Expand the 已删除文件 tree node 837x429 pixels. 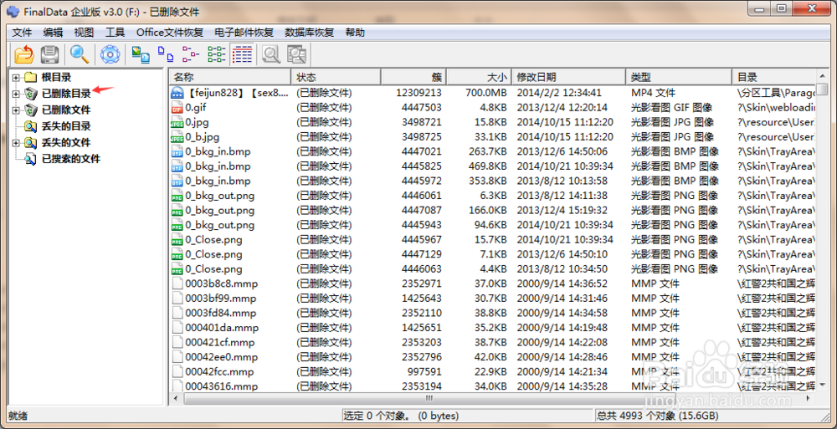(16, 110)
